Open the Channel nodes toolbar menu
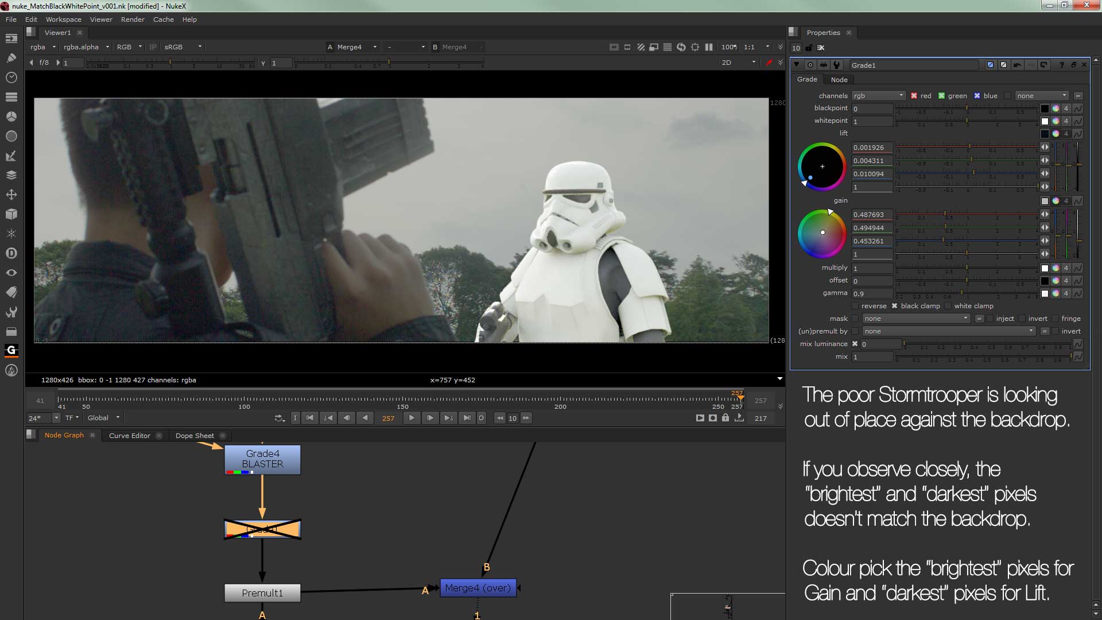This screenshot has width=1102, height=620. pos(11,97)
